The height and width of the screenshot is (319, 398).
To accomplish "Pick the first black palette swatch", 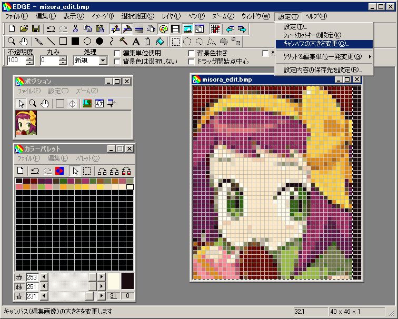I will (19, 181).
